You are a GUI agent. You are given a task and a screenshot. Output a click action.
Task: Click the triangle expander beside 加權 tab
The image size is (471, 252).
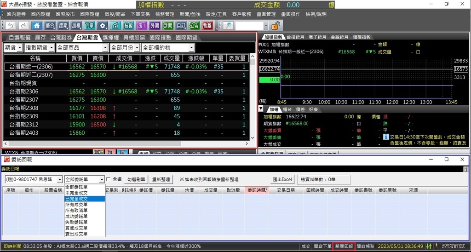[261, 109]
